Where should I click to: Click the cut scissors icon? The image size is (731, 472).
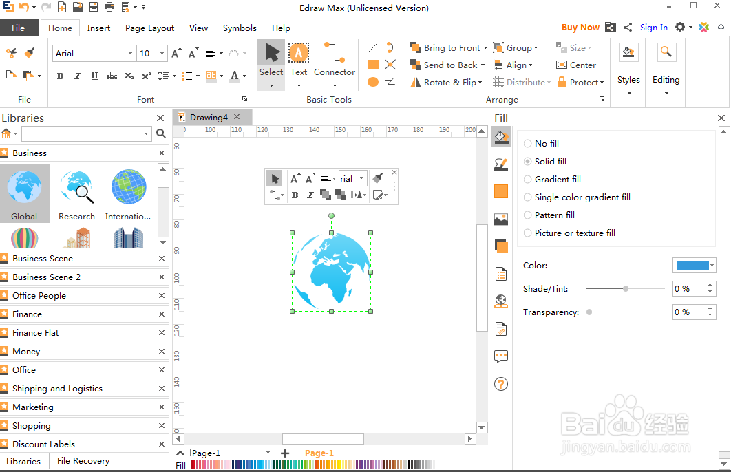coord(12,53)
